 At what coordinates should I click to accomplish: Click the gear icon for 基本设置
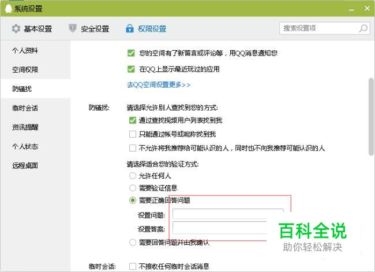click(16, 29)
